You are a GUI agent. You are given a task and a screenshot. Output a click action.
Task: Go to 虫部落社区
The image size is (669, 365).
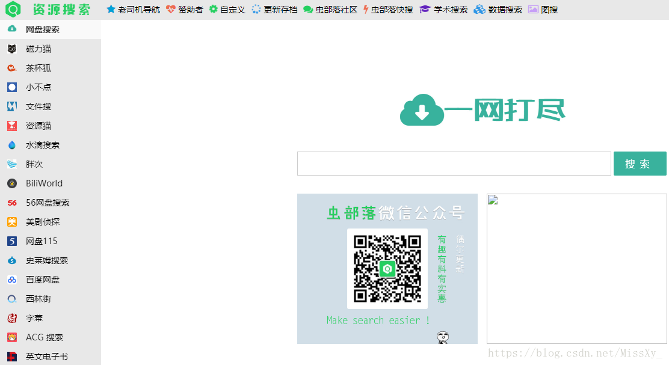(x=336, y=10)
